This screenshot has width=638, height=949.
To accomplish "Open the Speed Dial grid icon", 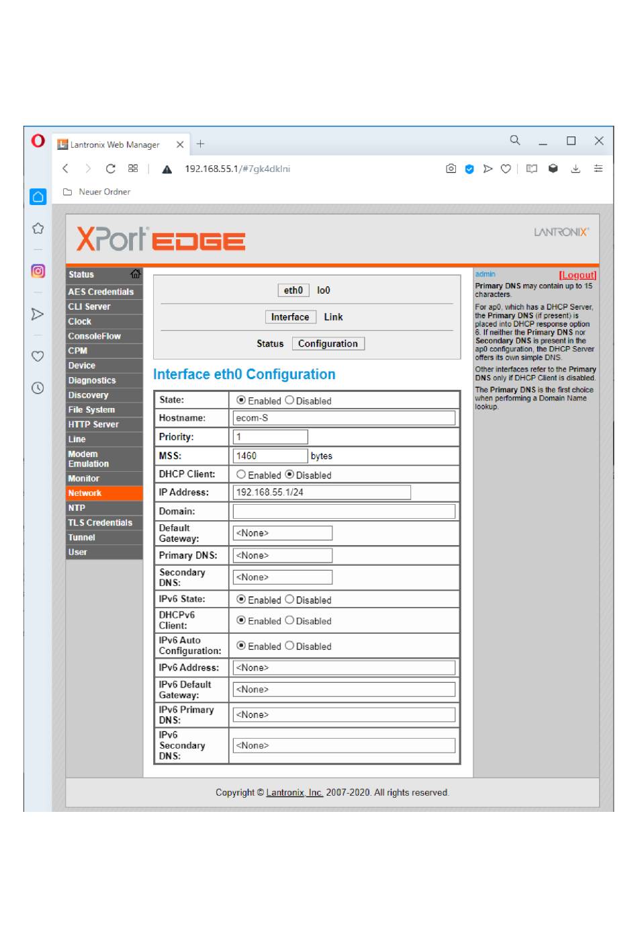I will point(133,168).
